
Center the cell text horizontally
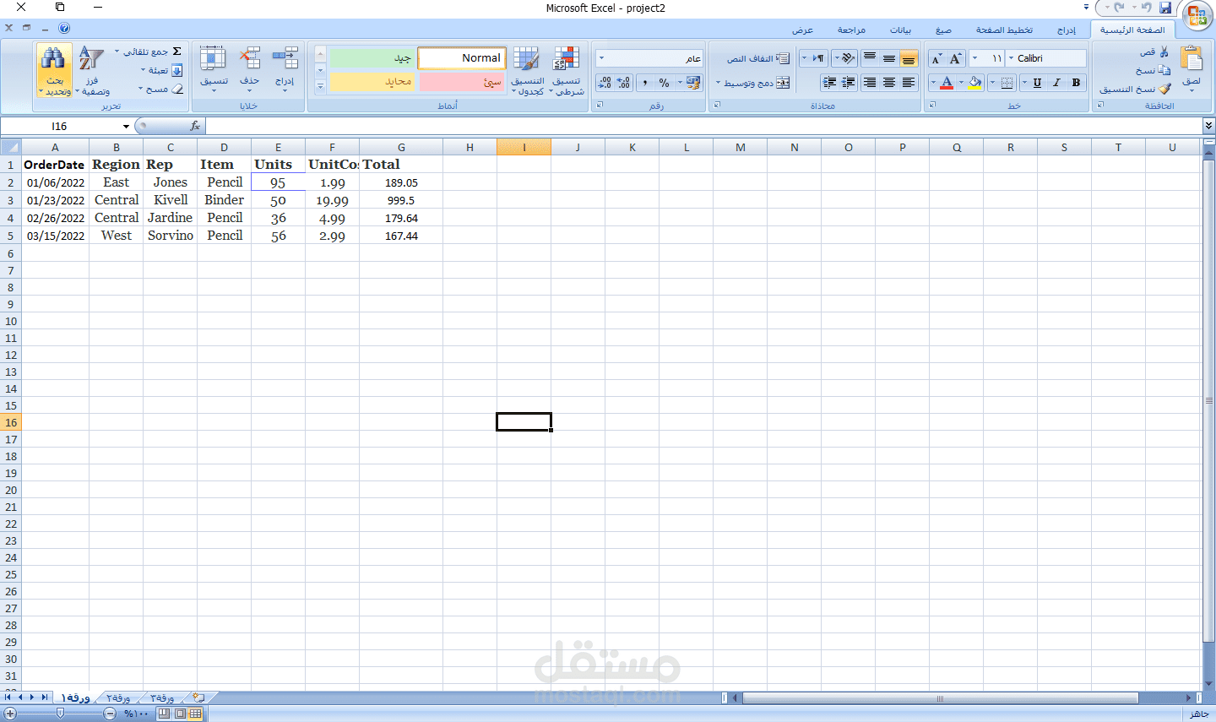889,83
